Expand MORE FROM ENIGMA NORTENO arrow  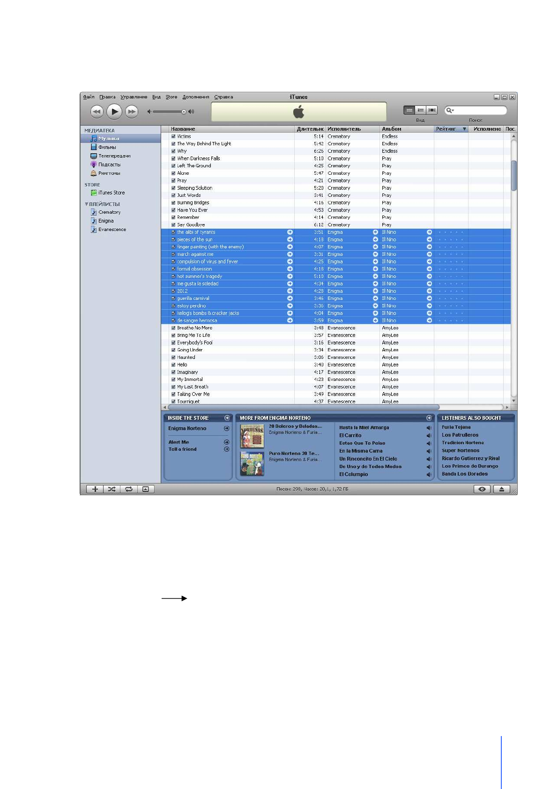tap(429, 418)
